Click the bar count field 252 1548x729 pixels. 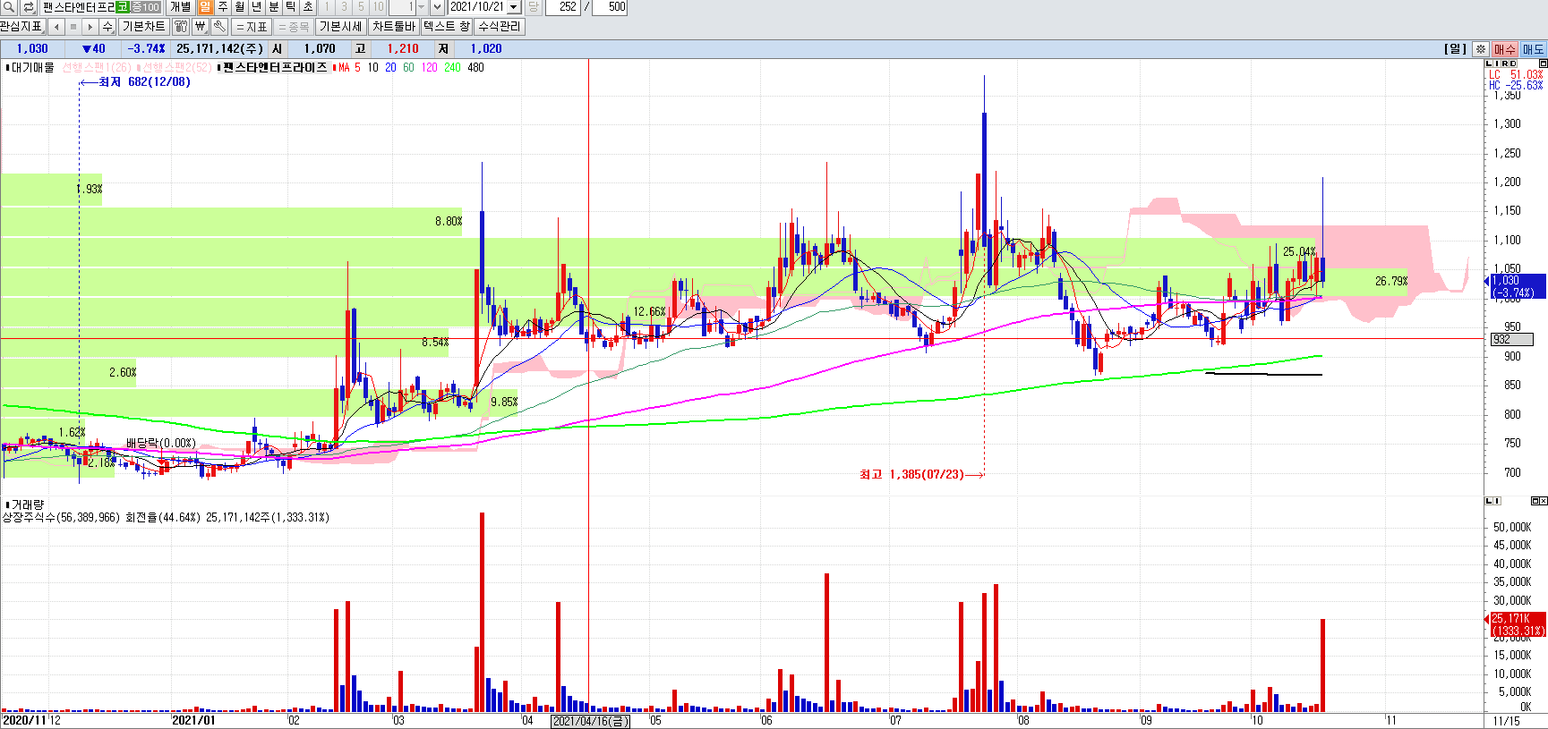tap(564, 7)
